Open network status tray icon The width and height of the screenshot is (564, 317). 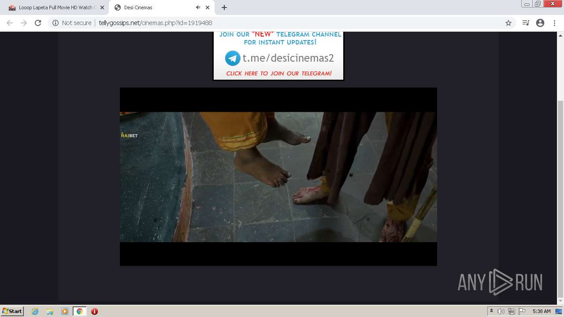tap(512, 311)
